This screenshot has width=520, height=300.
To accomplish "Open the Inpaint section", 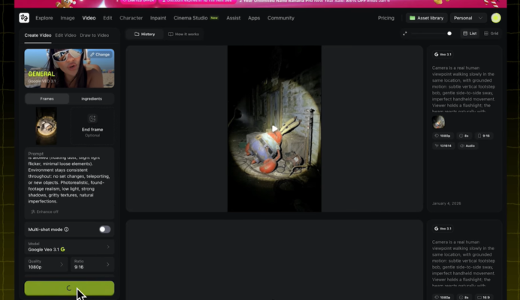I will [159, 18].
